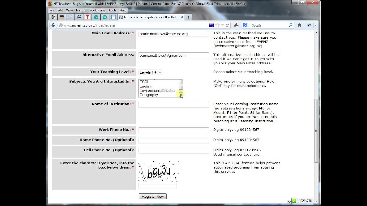Open the pinned tab with red T icon

87,17
